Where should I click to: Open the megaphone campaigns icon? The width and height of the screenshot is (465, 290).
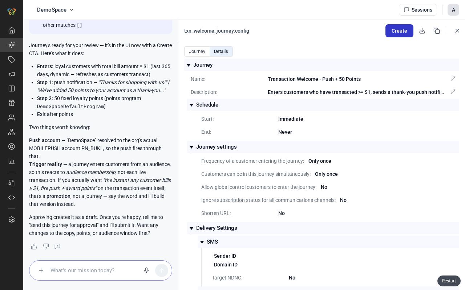pyautogui.click(x=12, y=74)
